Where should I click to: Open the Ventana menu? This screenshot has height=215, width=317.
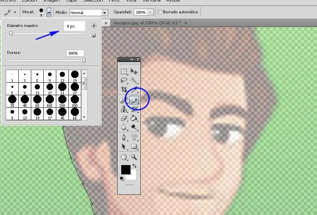tap(151, 1)
